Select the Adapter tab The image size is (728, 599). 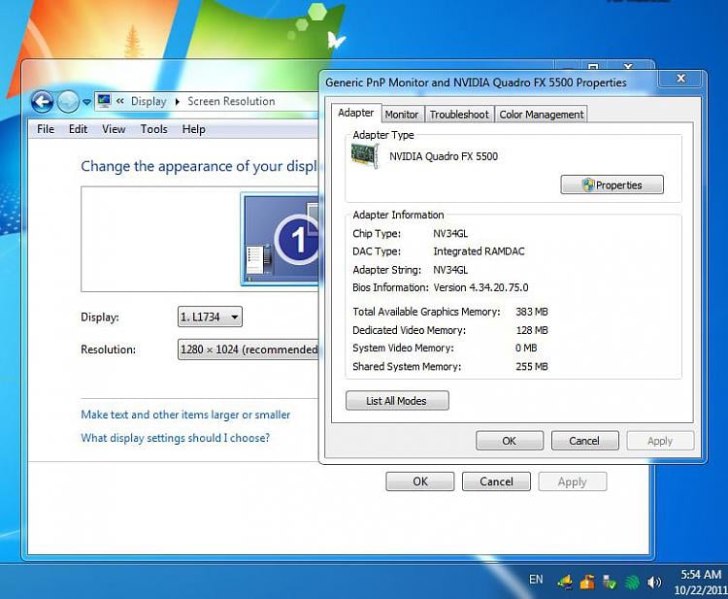tap(356, 113)
